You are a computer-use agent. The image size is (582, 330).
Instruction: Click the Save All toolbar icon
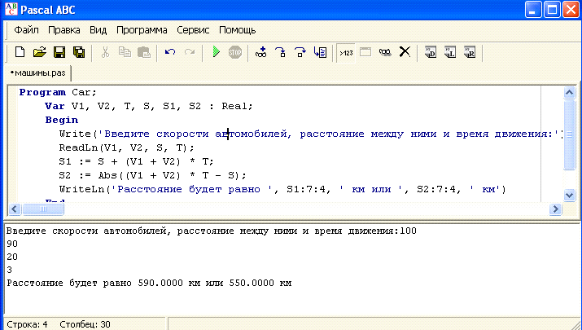pyautogui.click(x=79, y=52)
